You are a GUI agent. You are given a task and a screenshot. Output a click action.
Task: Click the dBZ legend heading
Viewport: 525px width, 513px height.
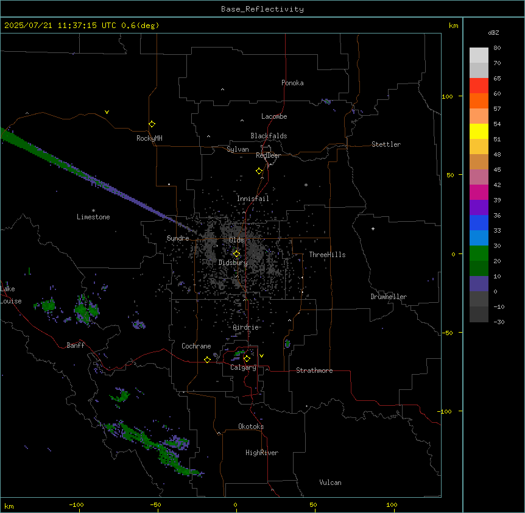493,32
